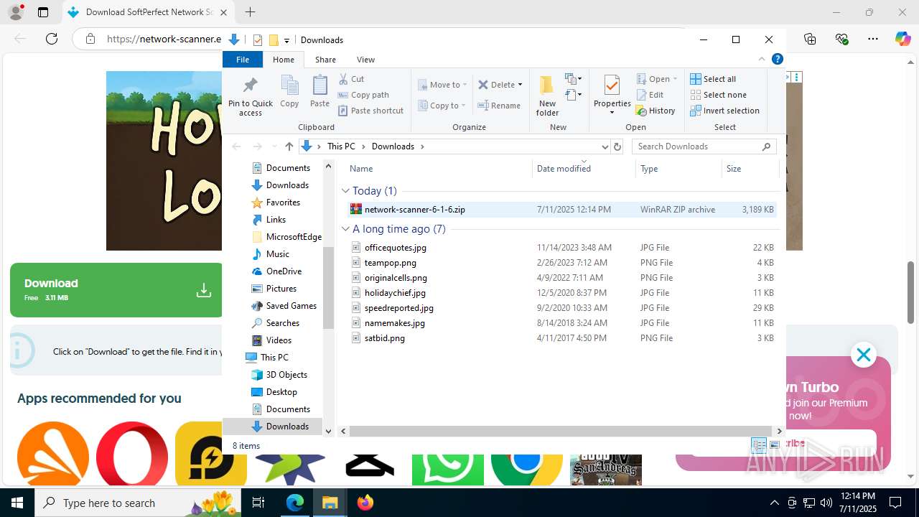Click Select none in ribbon
The width and height of the screenshot is (919, 517).
(718, 95)
